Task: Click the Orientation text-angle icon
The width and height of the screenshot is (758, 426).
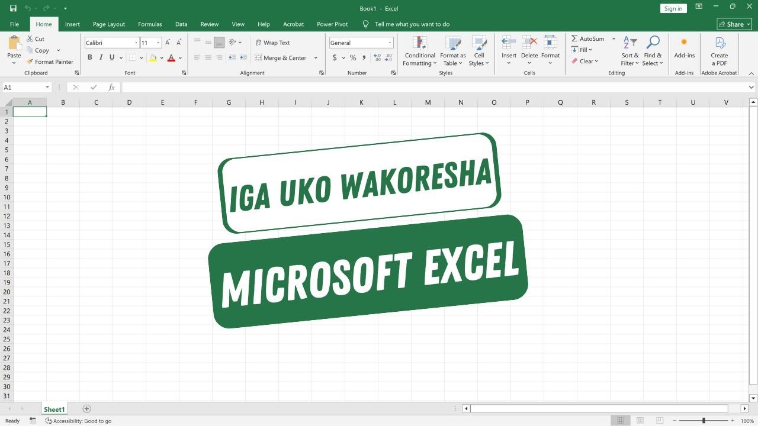Action: [x=233, y=43]
